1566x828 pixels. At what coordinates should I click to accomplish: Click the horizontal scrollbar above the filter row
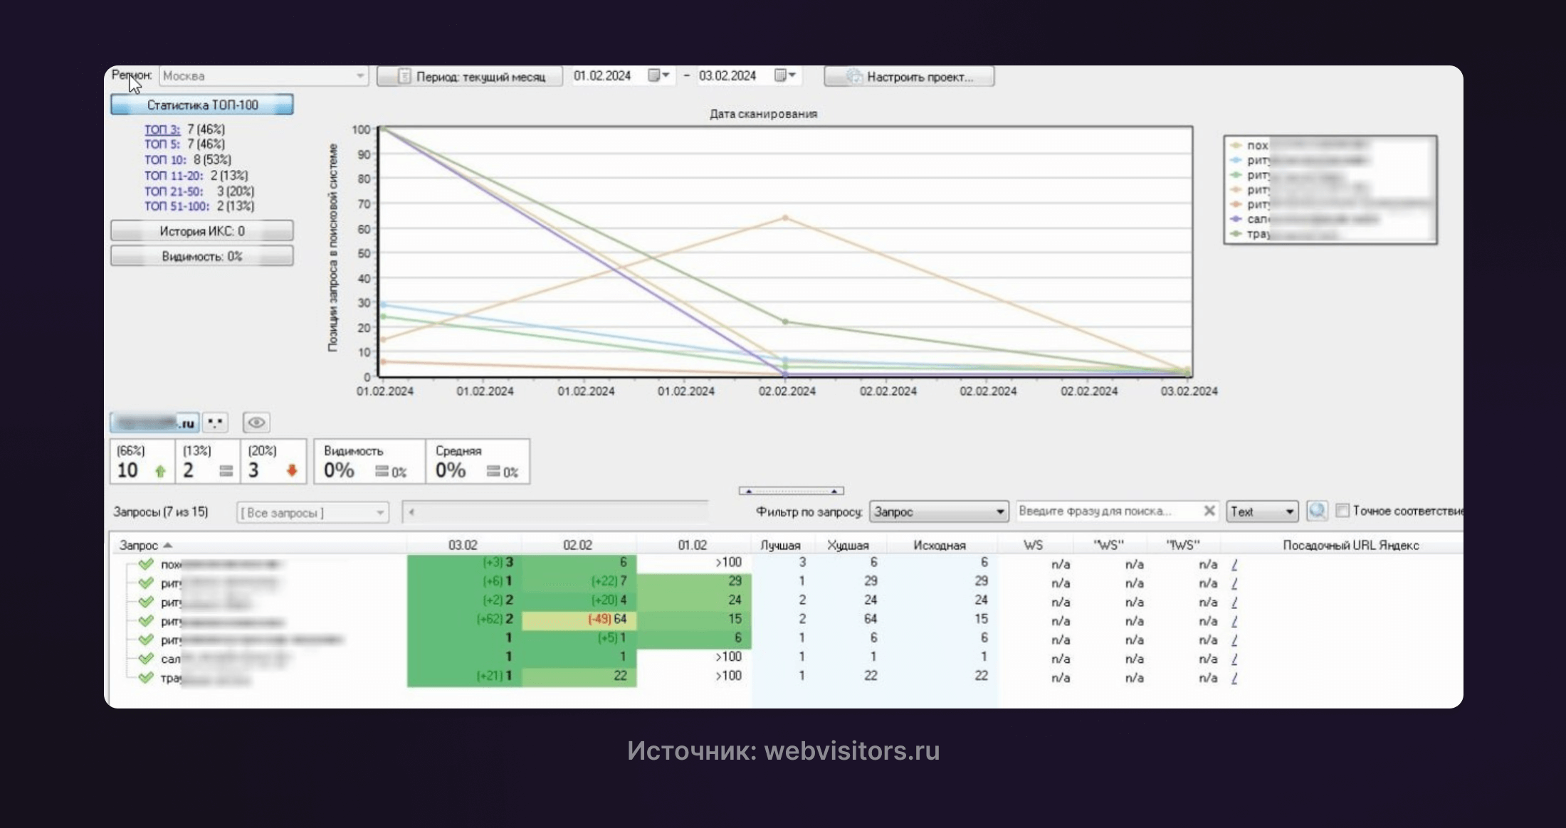pos(790,490)
